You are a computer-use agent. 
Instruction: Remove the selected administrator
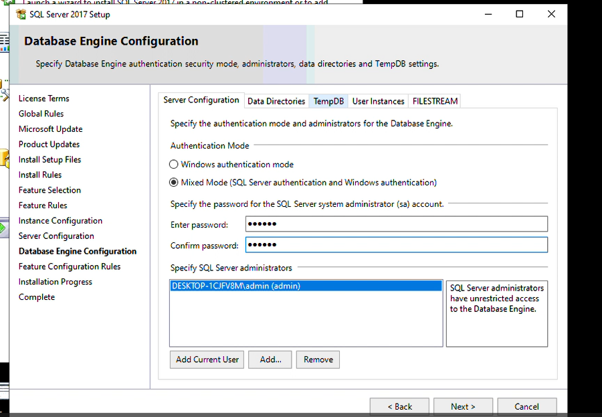[318, 359]
